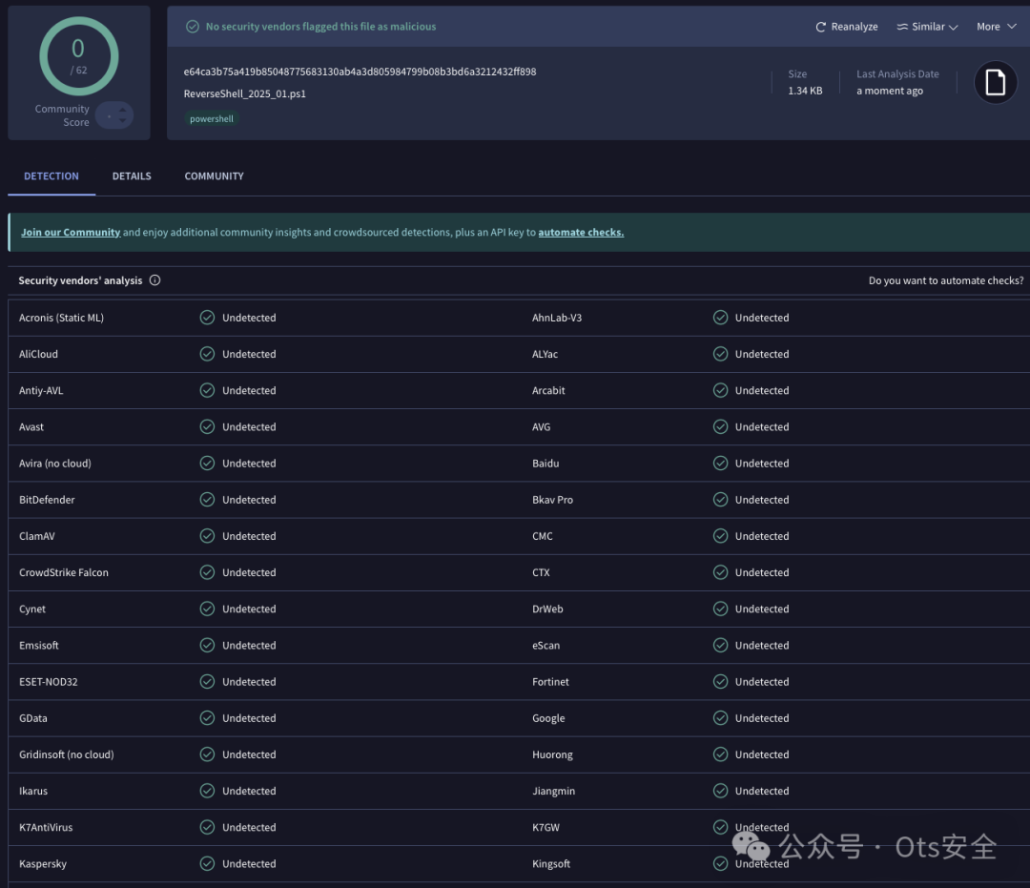Screen dimensions: 1030x888
Task: Click Undetected result text for Jiangmin
Action: (x=762, y=791)
